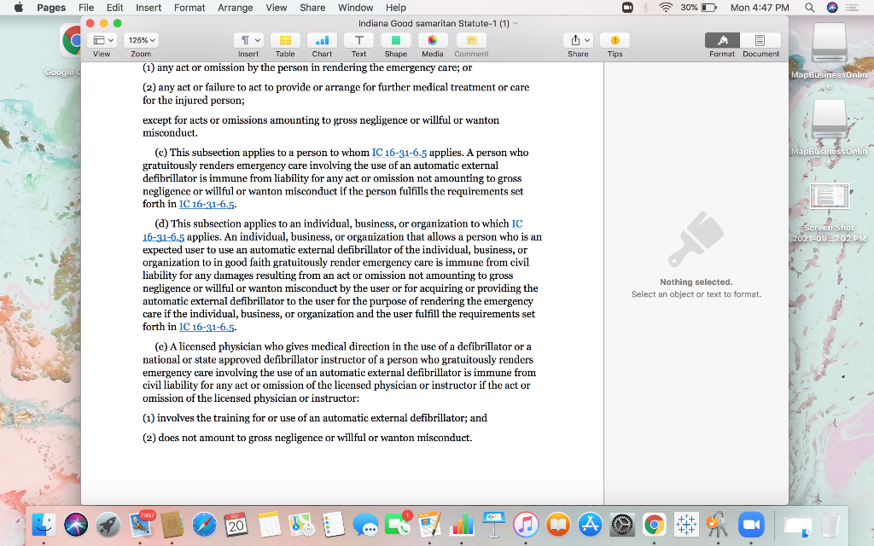
Task: Open the Screen Shot file thumbnail on the desktop
Action: (x=830, y=196)
